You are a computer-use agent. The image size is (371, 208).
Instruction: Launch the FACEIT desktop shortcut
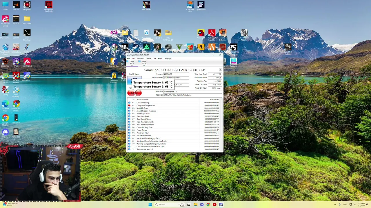point(16,6)
